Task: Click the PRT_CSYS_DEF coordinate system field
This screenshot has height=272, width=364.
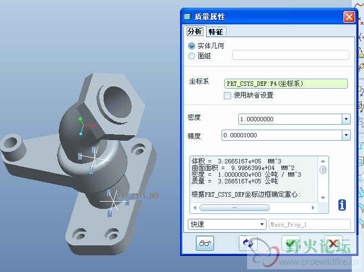Action: 286,84
